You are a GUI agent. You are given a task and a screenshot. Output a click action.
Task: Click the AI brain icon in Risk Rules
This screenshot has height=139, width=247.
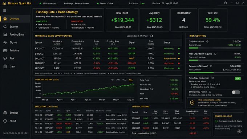point(239,131)
